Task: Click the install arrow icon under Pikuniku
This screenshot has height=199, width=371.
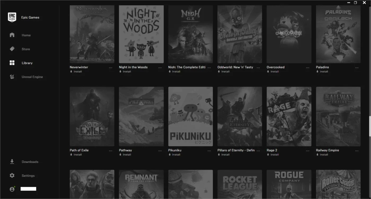Action: coord(170,155)
